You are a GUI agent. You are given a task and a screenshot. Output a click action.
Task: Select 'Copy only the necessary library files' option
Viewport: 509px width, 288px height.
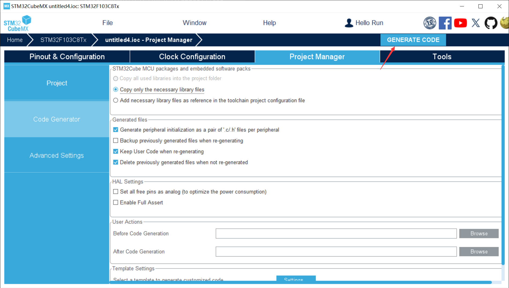115,89
